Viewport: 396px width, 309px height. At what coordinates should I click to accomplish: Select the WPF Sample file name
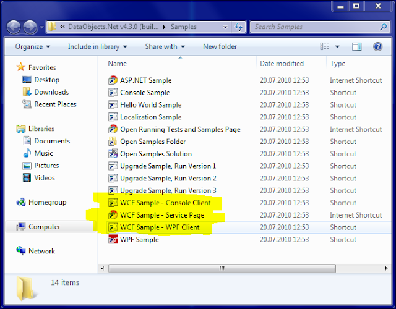[x=139, y=239]
